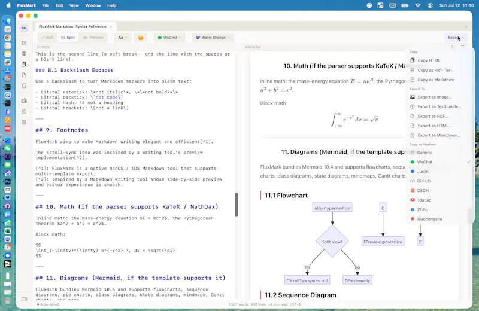
Task: Click the AUsertypesineditor flowchart node
Action: (x=332, y=208)
